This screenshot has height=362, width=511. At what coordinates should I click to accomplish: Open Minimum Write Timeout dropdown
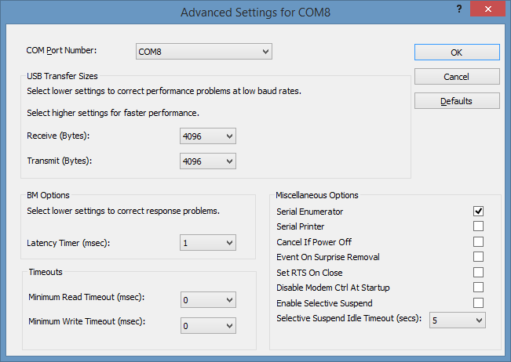tap(208, 326)
